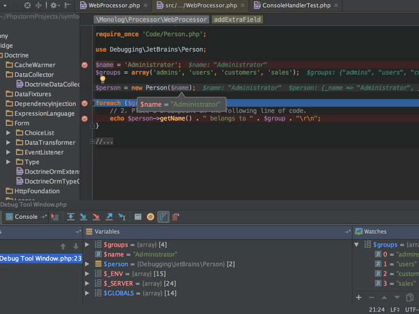
Task: Click the Step Over debug icon
Action: 70,216
